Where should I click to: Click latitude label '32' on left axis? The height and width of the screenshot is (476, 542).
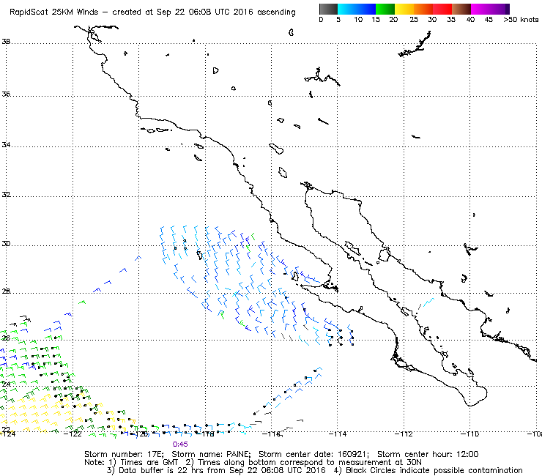[x=6, y=194]
